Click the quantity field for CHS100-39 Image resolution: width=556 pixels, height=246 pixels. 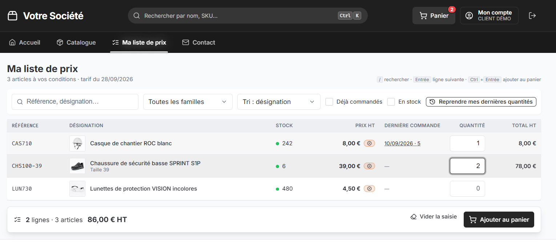(x=467, y=166)
